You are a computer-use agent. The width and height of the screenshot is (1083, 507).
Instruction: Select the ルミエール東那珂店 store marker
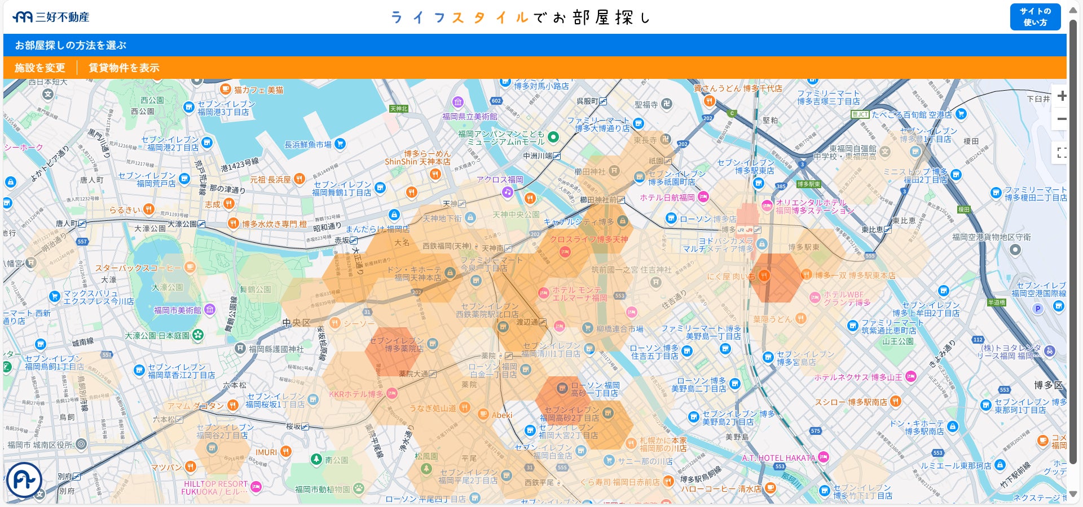point(1000,465)
